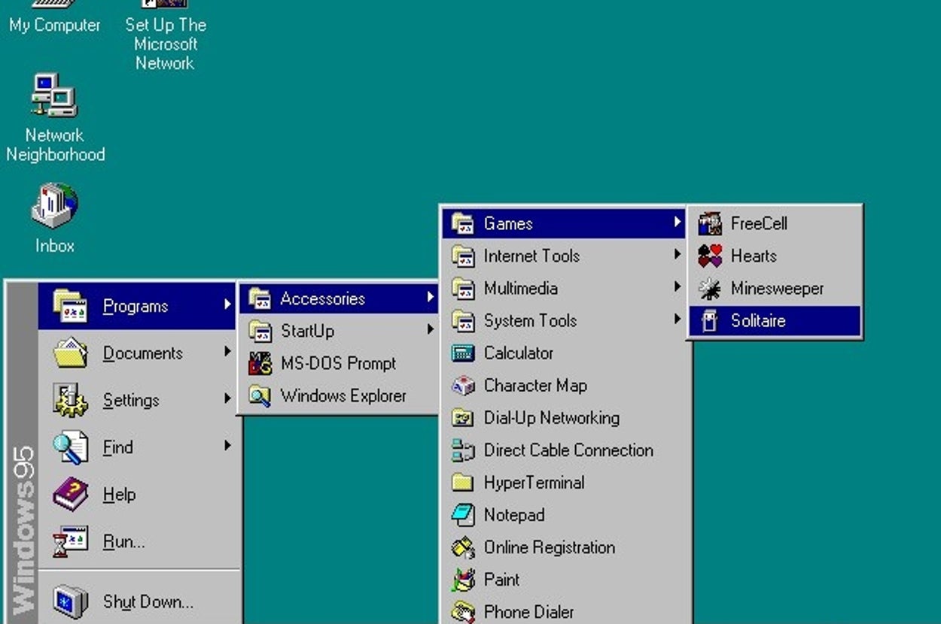Click the Solitaire card icon
Screen dimensions: 941x624
709,321
